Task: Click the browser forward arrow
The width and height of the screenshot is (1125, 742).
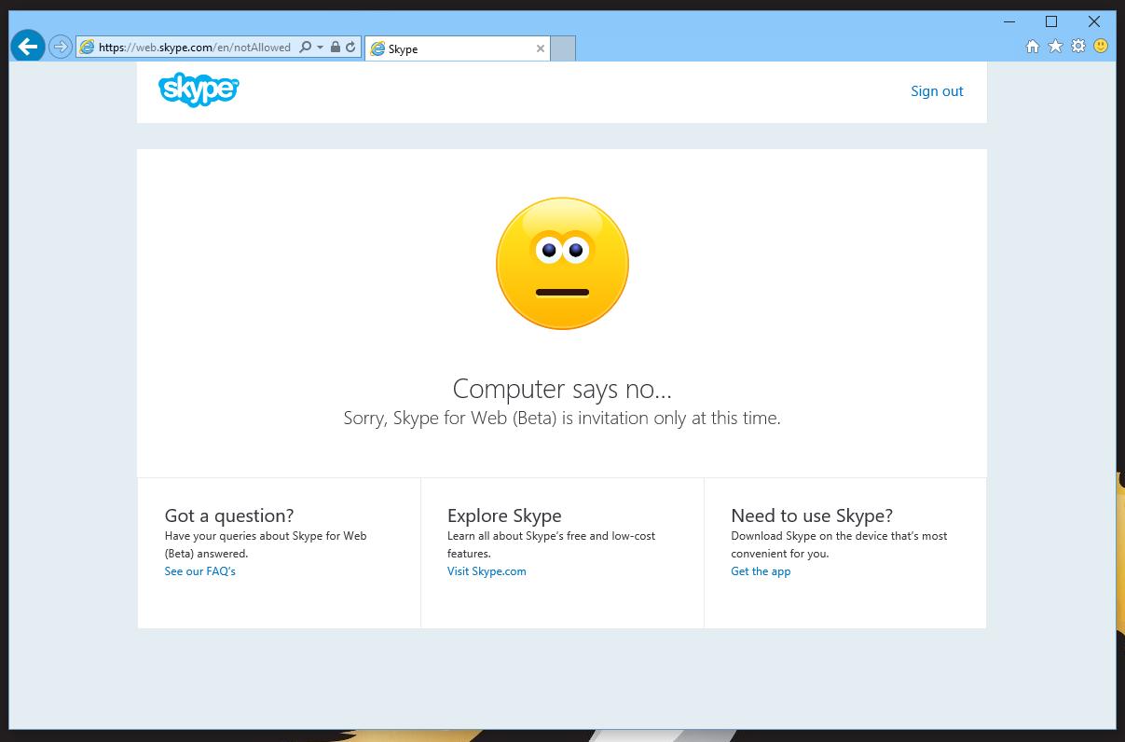Action: 60,47
